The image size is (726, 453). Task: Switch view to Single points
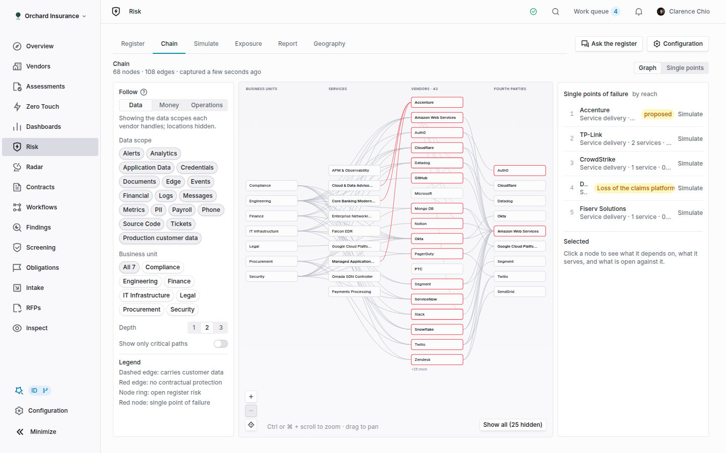pyautogui.click(x=685, y=68)
